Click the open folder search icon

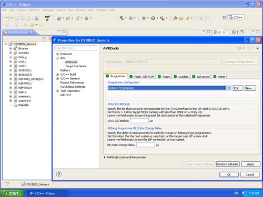(181, 18)
